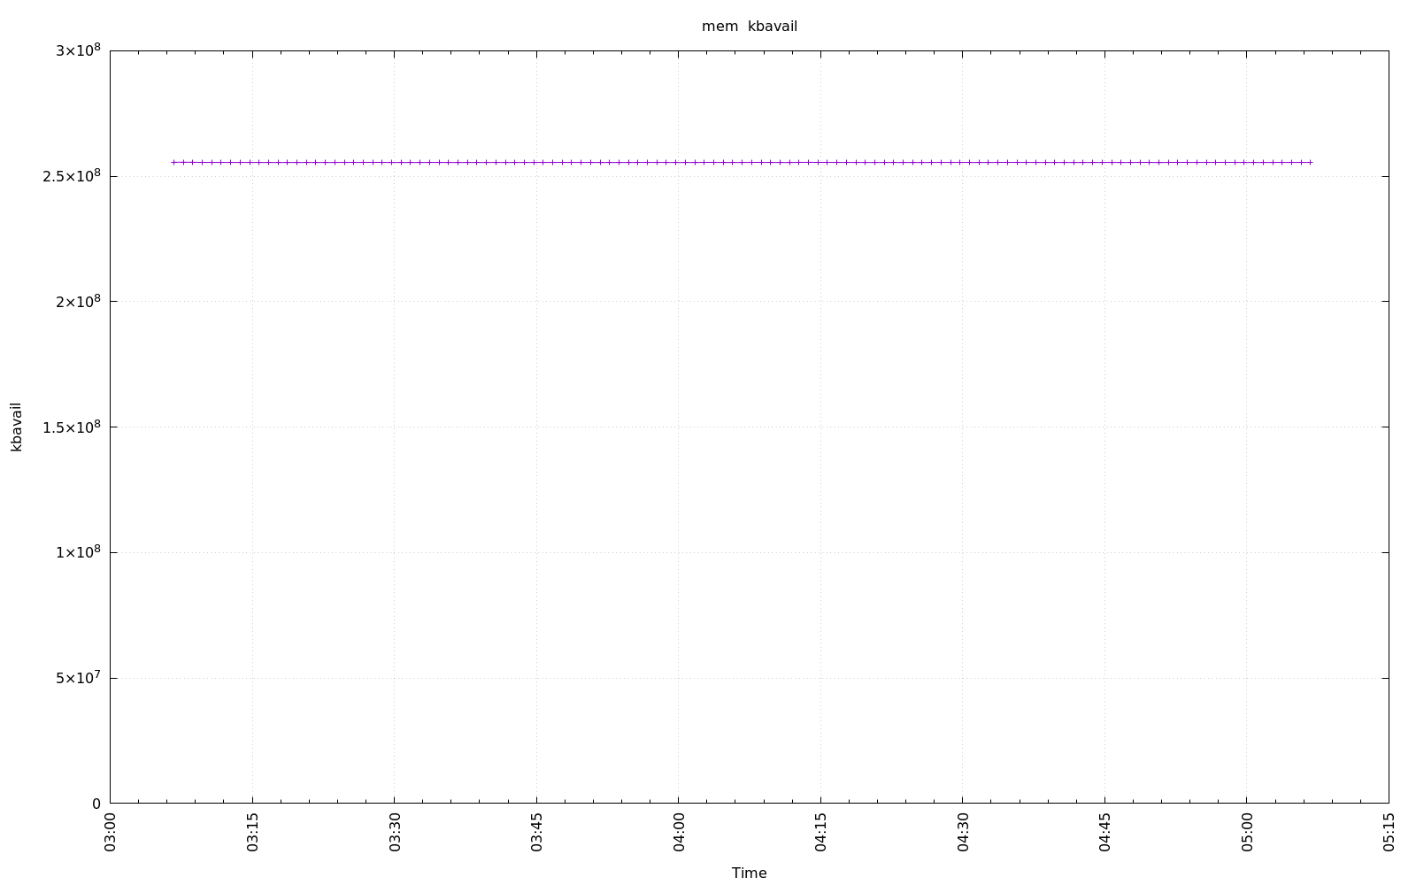1416x885 pixels.
Task: Select the 1×10⁸ y-axis tick label
Action: point(78,552)
